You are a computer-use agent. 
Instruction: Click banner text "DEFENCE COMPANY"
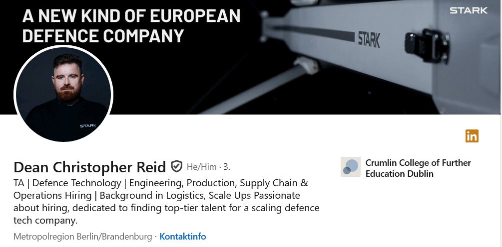(x=103, y=35)
